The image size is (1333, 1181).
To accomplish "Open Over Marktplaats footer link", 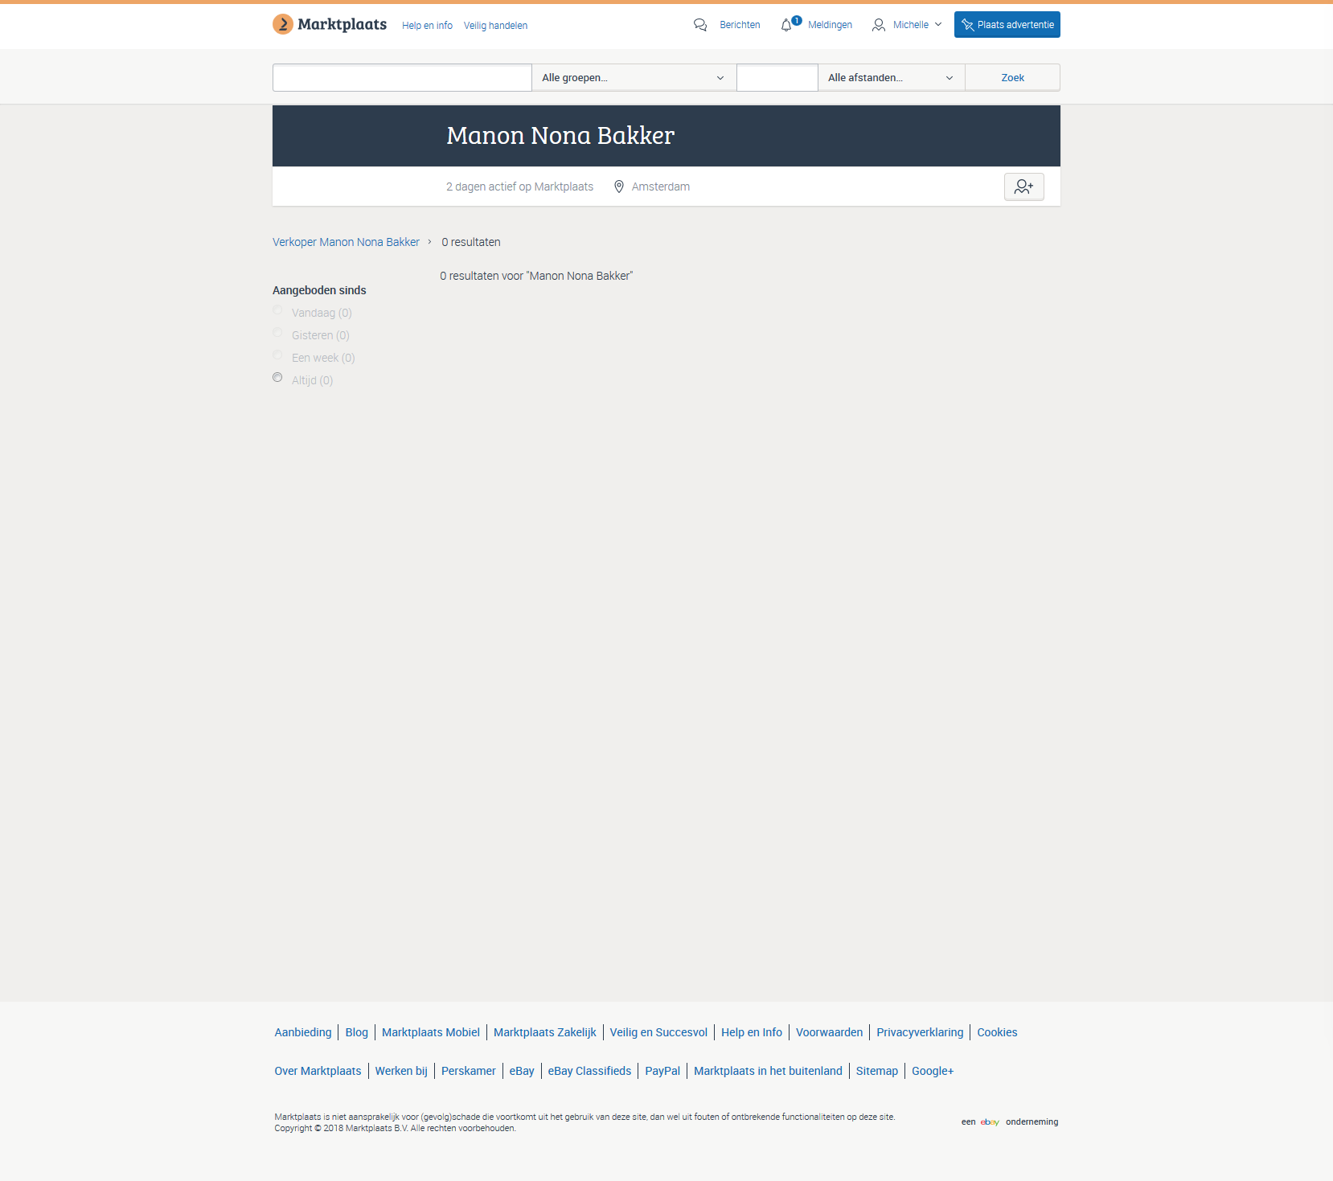I will [x=318, y=1071].
